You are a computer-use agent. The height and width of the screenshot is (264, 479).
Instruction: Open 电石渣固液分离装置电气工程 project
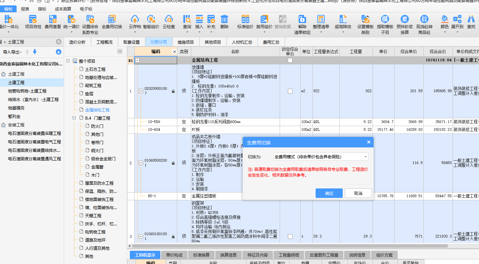[x=35, y=142]
